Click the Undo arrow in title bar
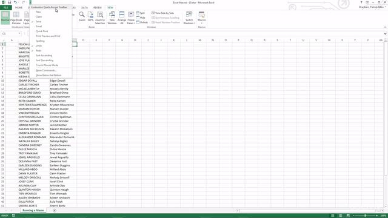 point(15,2)
